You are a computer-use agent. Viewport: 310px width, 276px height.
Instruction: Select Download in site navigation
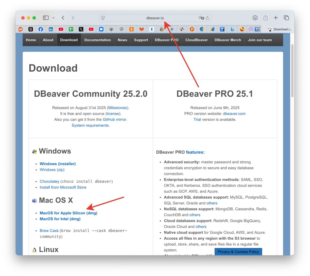pos(69,40)
